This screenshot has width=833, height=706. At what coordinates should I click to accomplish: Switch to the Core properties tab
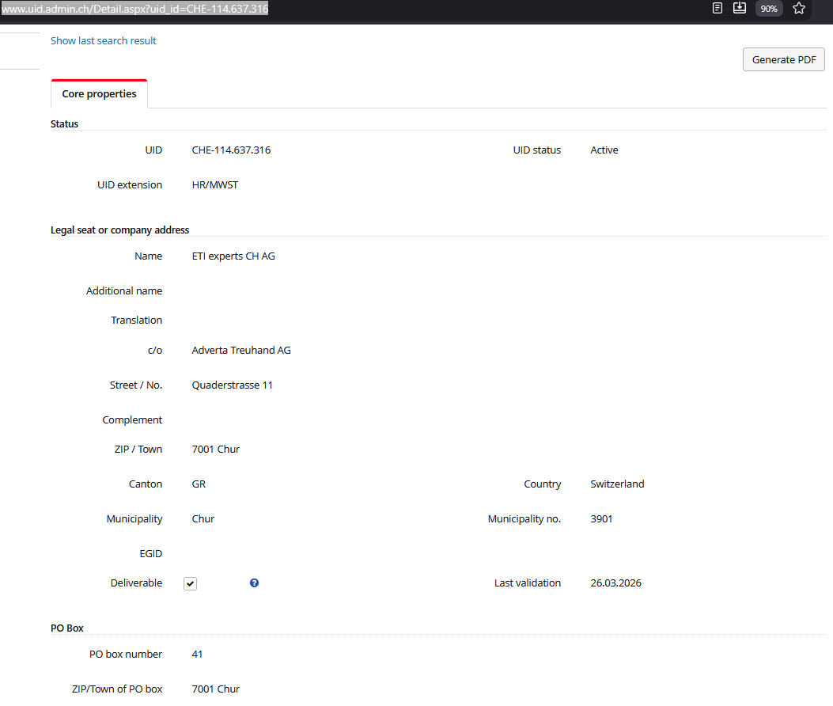click(99, 93)
